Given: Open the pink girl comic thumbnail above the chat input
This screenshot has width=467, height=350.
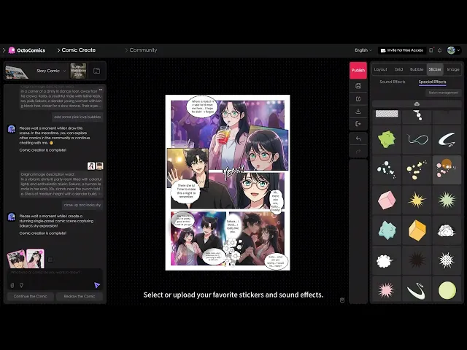Looking at the screenshot, I should (x=35, y=258).
